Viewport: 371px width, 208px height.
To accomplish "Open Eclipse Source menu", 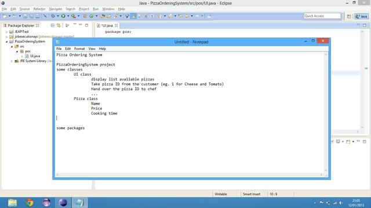I will 24,9.
